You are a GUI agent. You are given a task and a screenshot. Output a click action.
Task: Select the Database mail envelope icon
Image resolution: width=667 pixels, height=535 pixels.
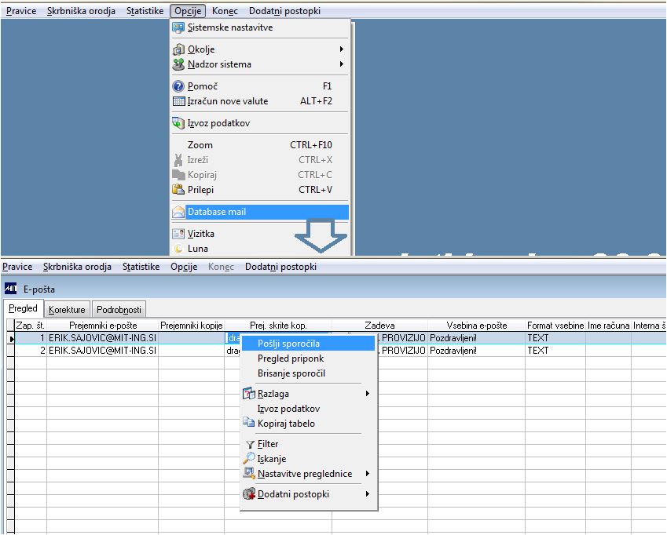[x=178, y=212]
